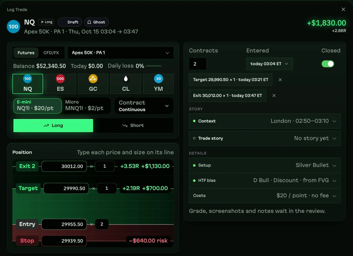Click the Entry price field 29955.50

(x=64, y=224)
